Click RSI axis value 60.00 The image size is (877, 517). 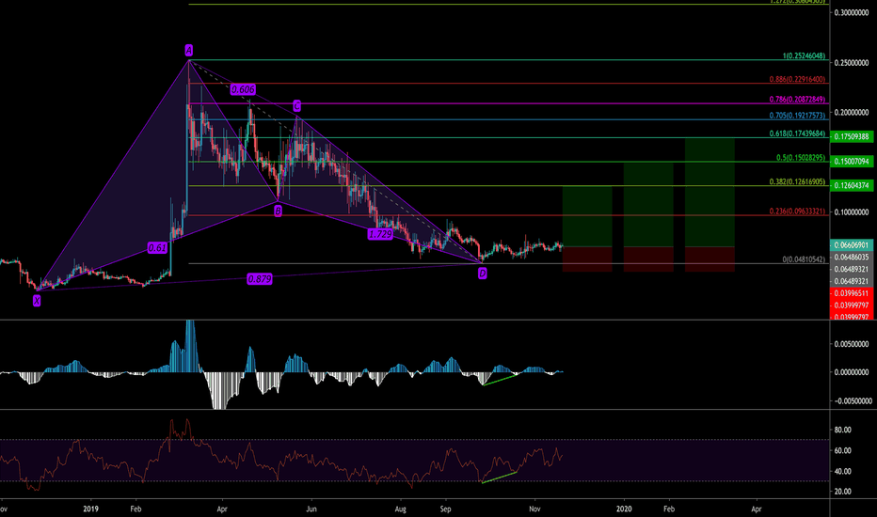(842, 450)
